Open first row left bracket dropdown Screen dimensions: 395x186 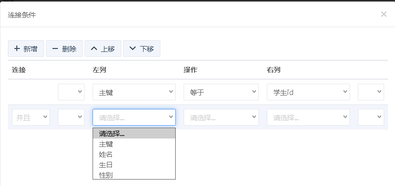[71, 92]
